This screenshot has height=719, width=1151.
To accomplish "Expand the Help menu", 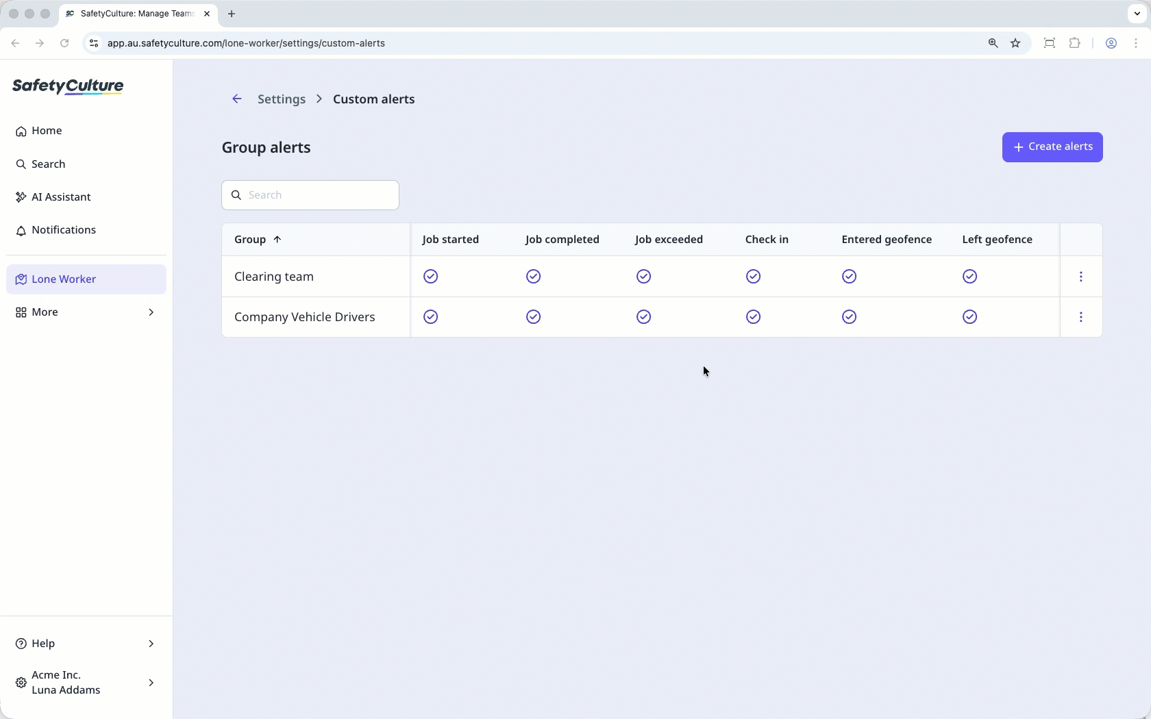I will tap(86, 644).
